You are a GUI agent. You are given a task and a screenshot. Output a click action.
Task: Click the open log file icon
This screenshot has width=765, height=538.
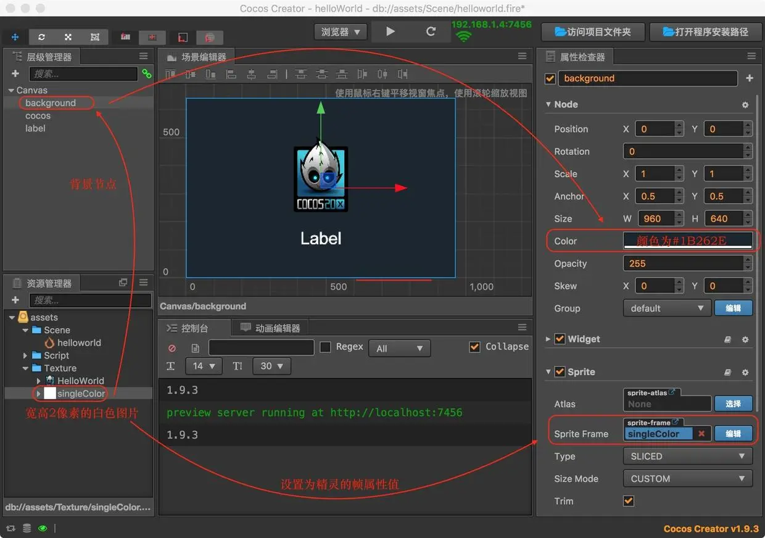coord(196,348)
